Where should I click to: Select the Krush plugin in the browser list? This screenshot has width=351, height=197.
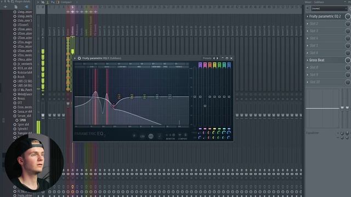tap(21, 77)
